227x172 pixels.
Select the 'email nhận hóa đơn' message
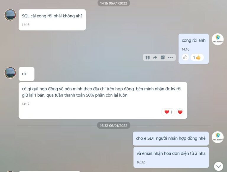171,157
